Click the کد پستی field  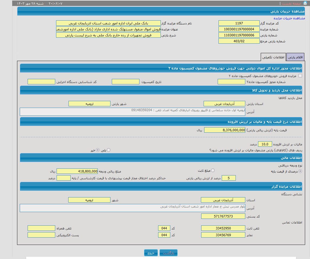[221, 216]
